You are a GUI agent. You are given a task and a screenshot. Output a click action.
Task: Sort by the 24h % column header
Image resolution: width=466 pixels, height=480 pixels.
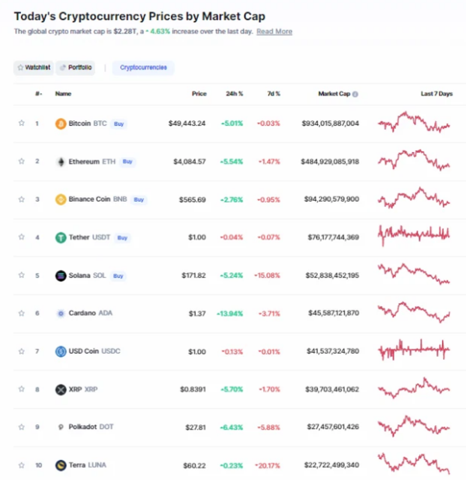pos(235,94)
